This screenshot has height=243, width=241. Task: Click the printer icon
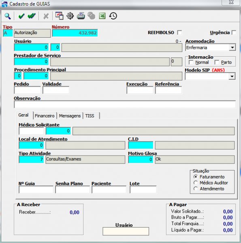[x=81, y=16]
